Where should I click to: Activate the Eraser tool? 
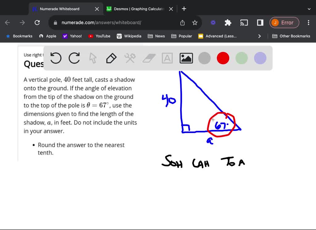149,58
